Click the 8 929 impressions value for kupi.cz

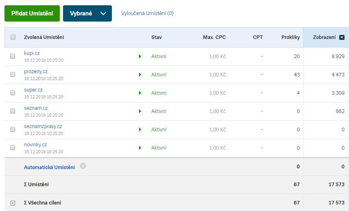(338, 57)
